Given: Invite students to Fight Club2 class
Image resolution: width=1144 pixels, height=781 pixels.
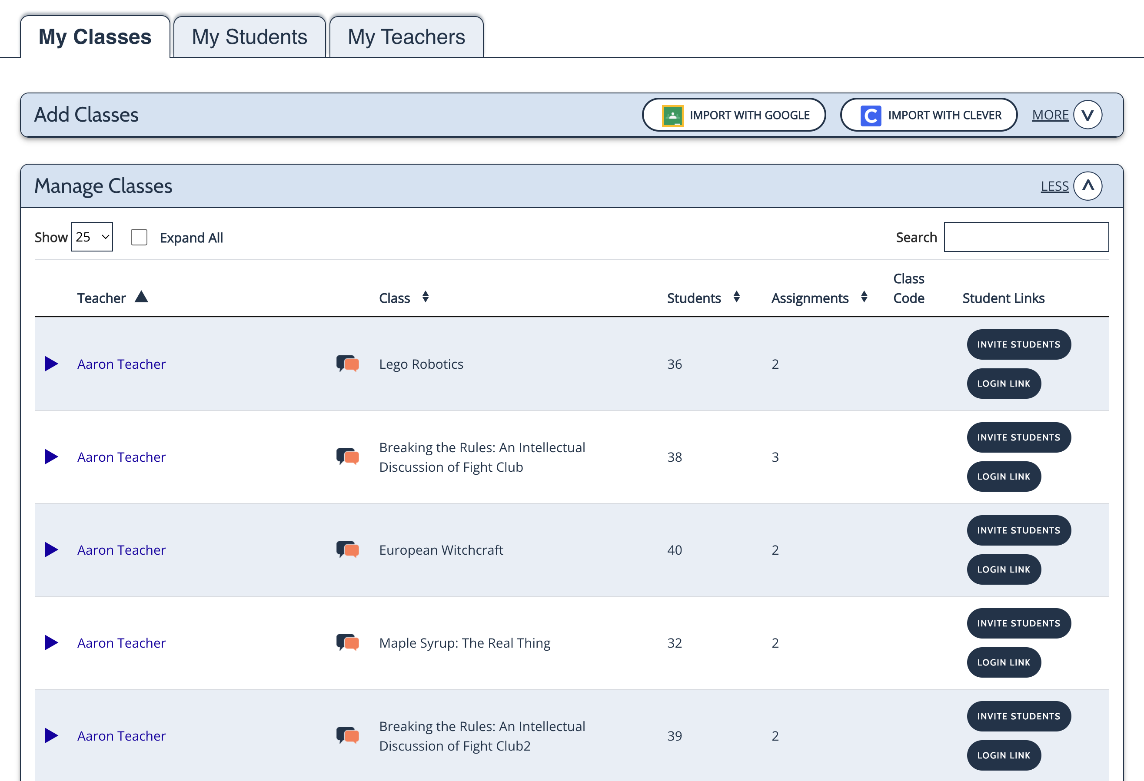Looking at the screenshot, I should 1018,716.
